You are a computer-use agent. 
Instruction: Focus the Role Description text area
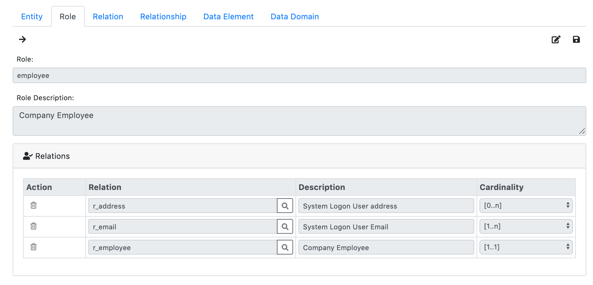point(299,121)
